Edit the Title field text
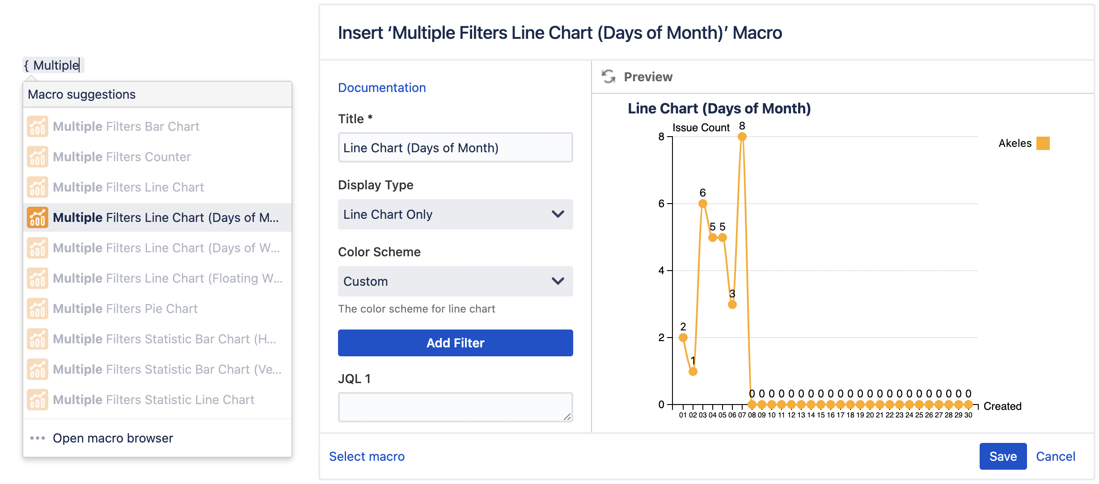The image size is (1099, 484). click(455, 147)
